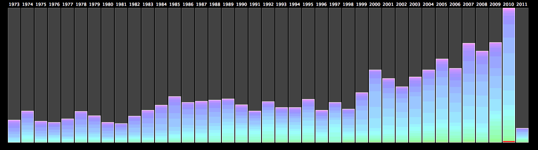The image size is (538, 150).
Task: Click the 2008 bar in the chart
Action: (x=482, y=97)
